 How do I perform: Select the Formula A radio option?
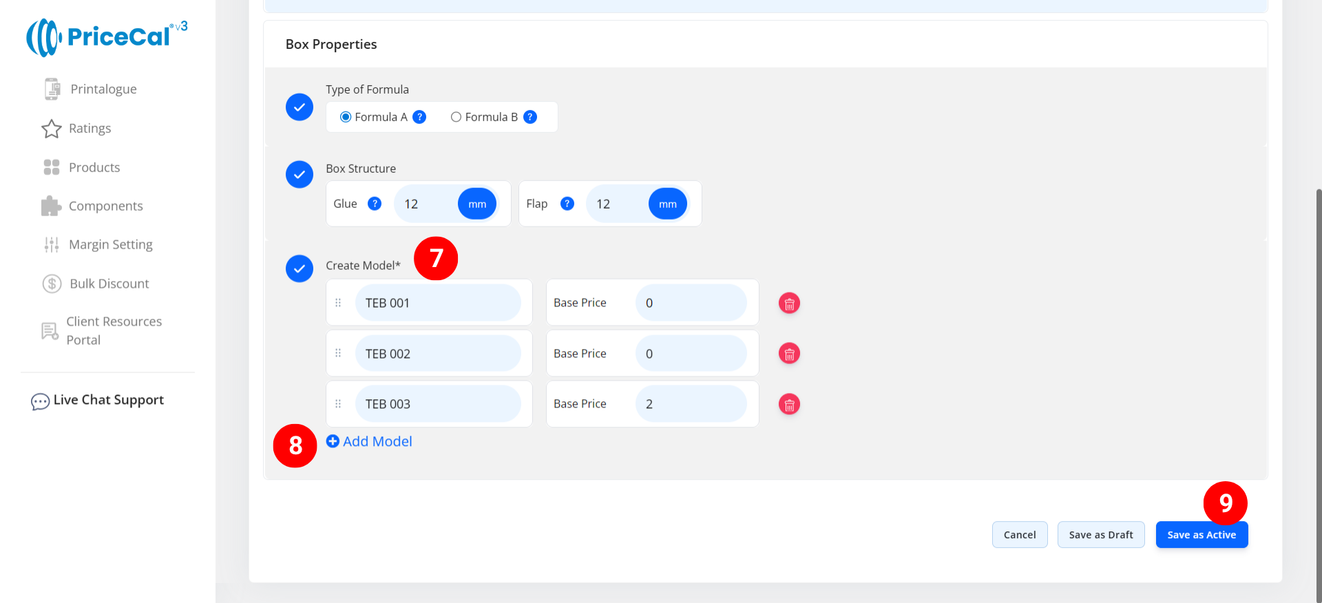click(346, 117)
